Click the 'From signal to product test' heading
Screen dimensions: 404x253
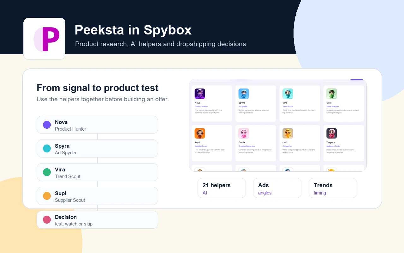pos(98,88)
